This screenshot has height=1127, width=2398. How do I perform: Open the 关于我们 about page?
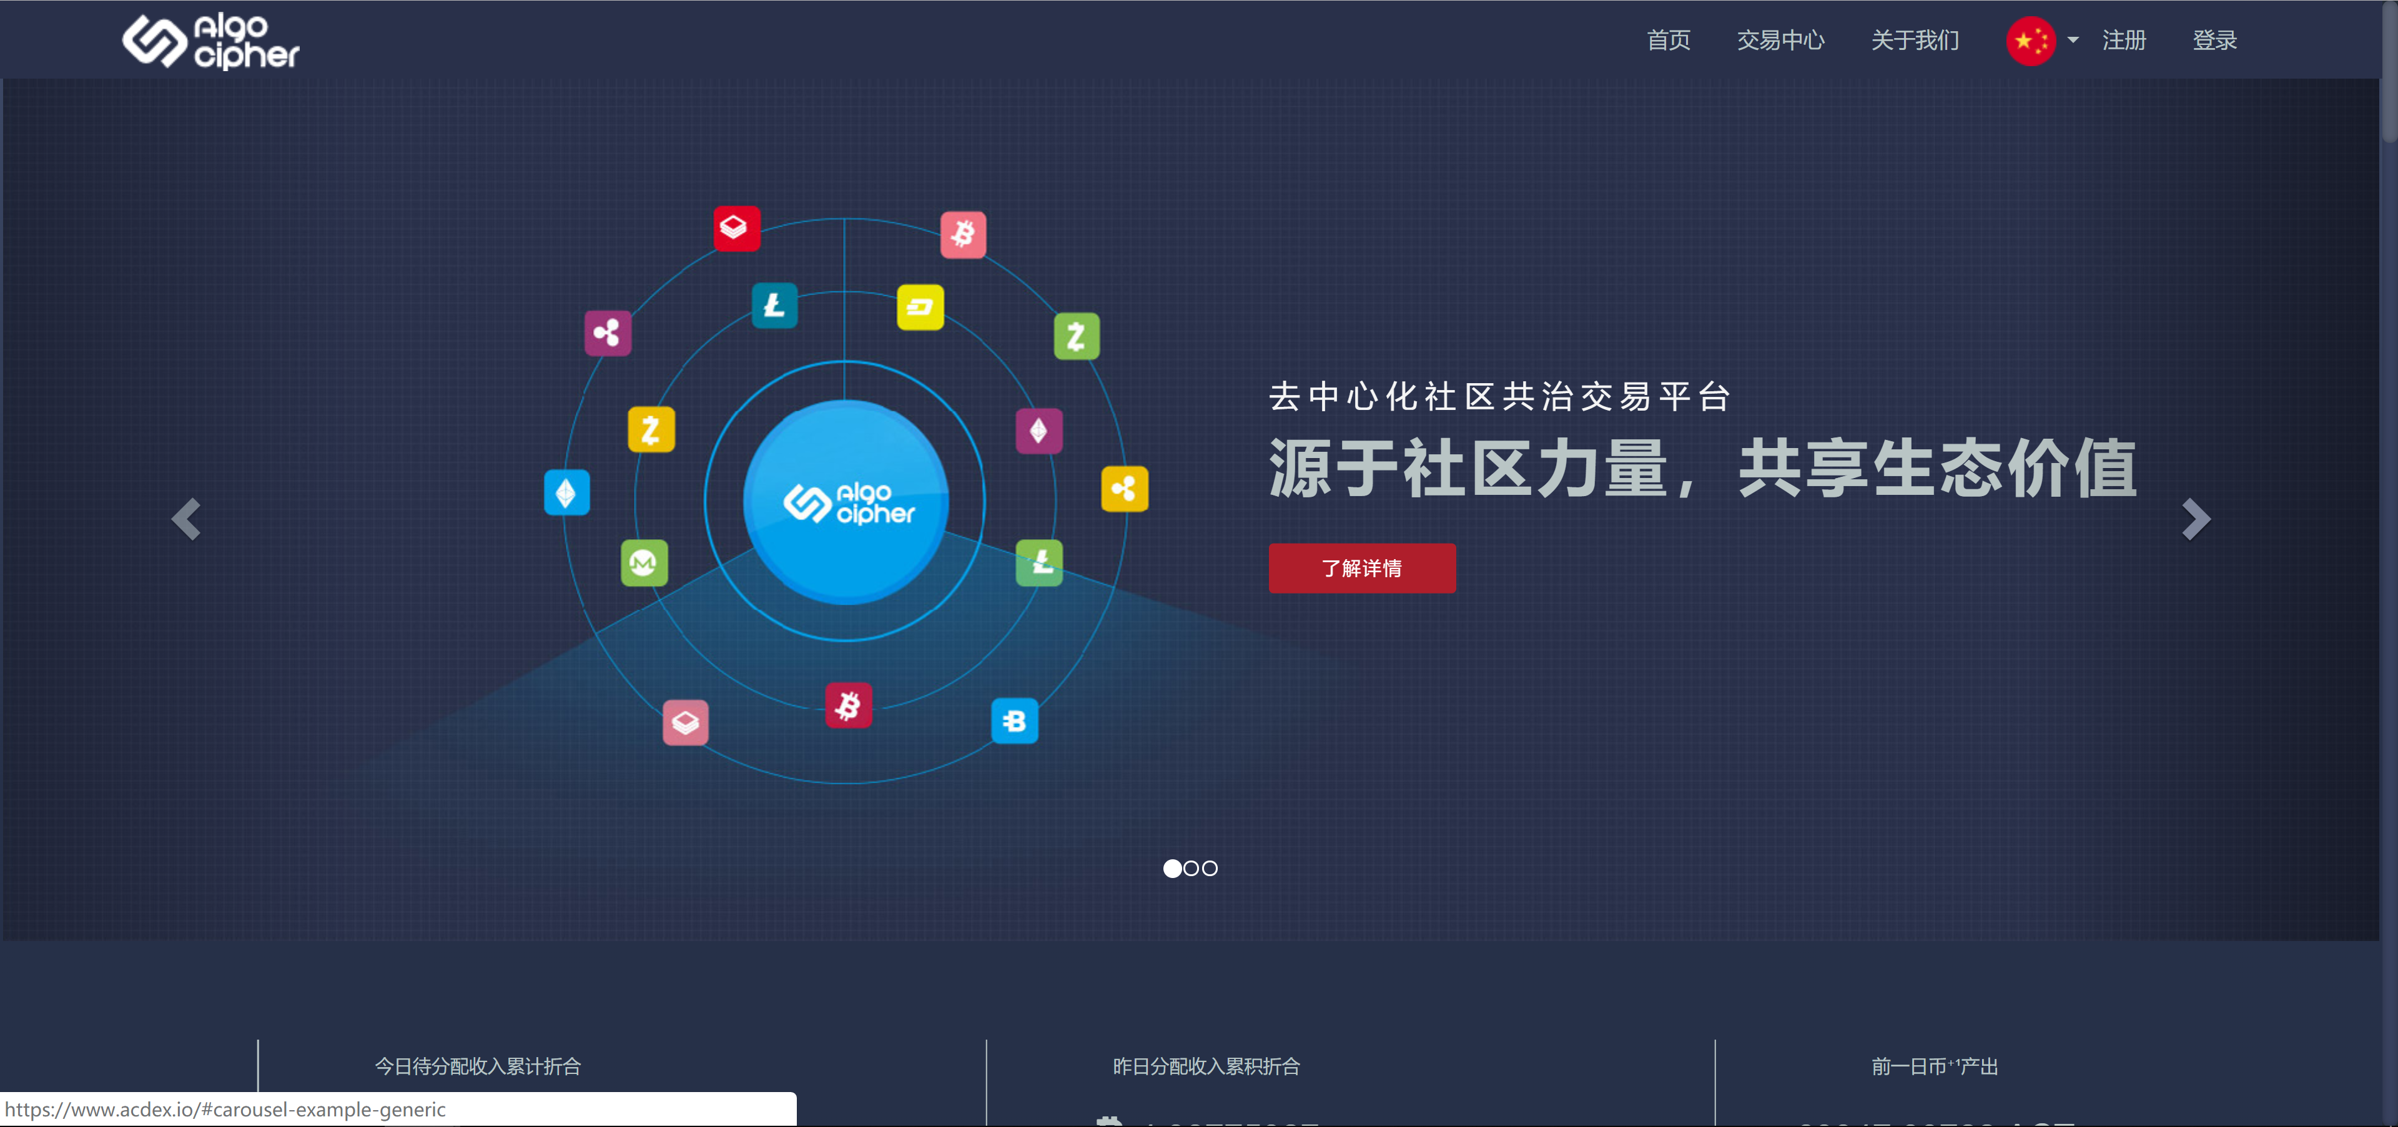(x=1915, y=40)
